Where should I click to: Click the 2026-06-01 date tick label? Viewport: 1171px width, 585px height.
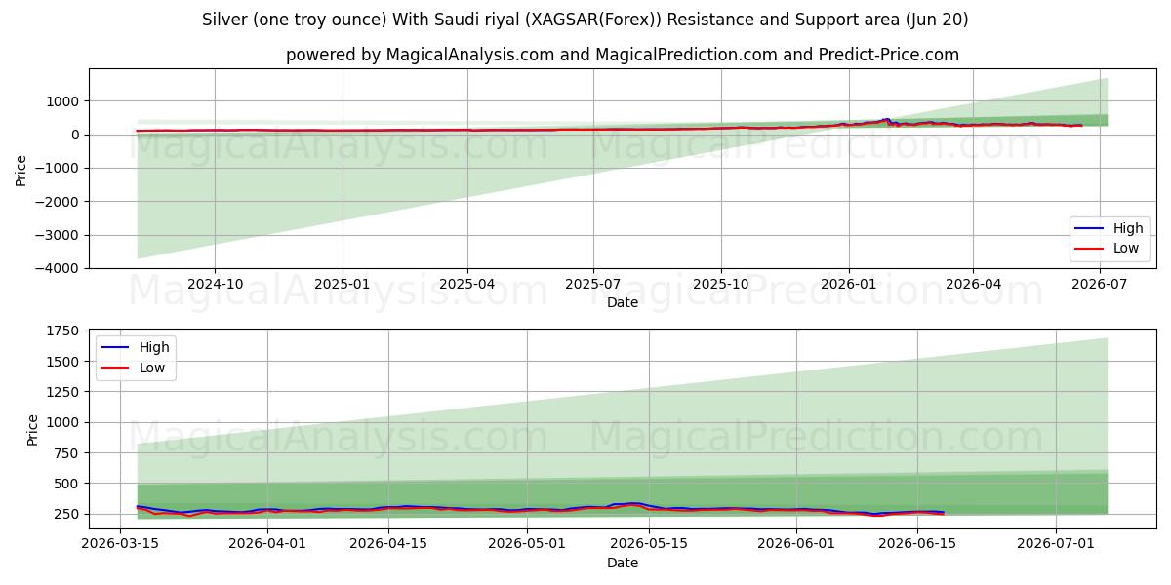tap(796, 544)
